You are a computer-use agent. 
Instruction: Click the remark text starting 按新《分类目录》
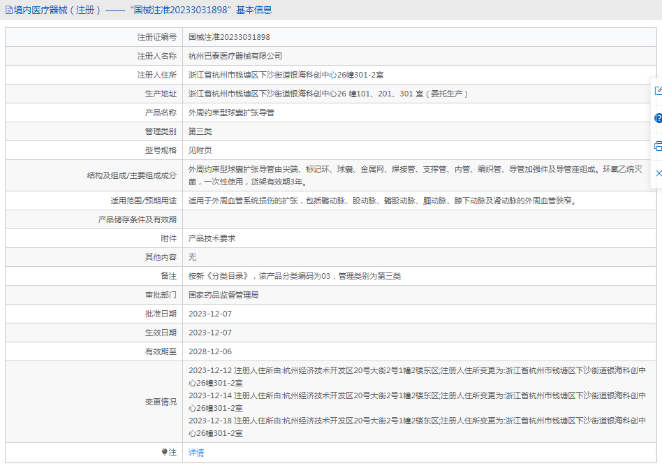click(295, 276)
